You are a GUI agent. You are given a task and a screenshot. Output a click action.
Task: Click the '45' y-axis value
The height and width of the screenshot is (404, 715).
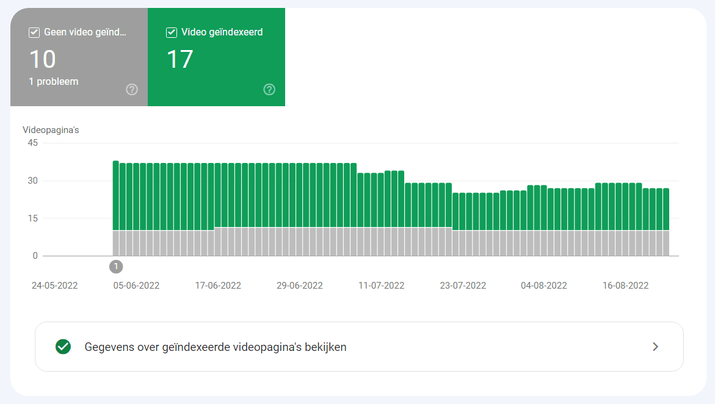tap(32, 143)
